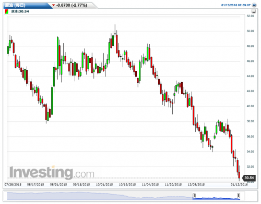
Task: Click the 46.00 price axis label
Action: (250, 61)
